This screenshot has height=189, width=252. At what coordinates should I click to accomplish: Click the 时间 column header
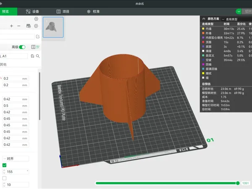tap(226, 24)
